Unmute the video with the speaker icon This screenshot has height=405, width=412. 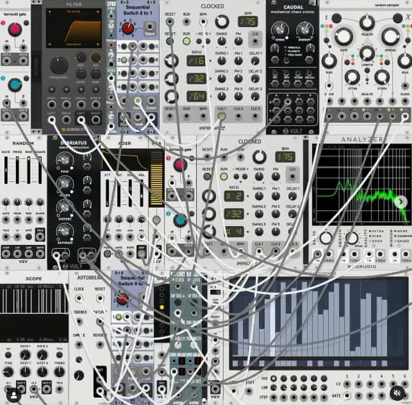[x=397, y=393]
